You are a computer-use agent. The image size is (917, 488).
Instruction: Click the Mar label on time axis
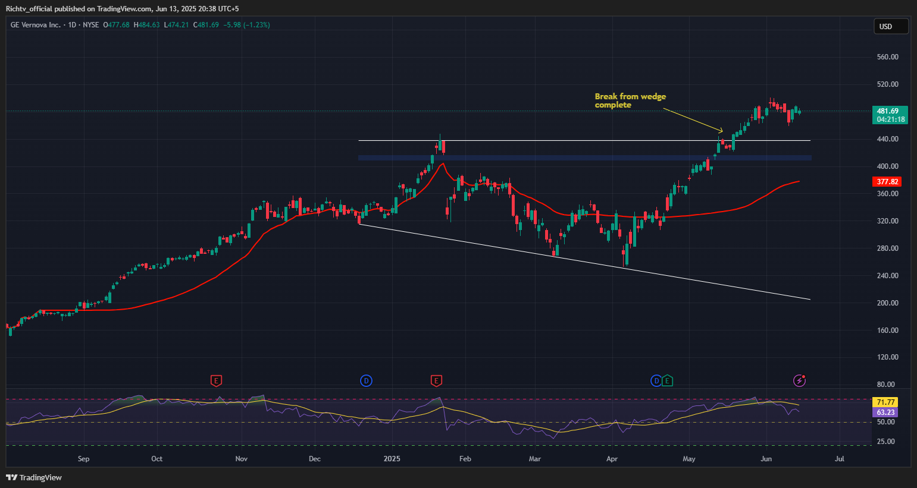535,459
